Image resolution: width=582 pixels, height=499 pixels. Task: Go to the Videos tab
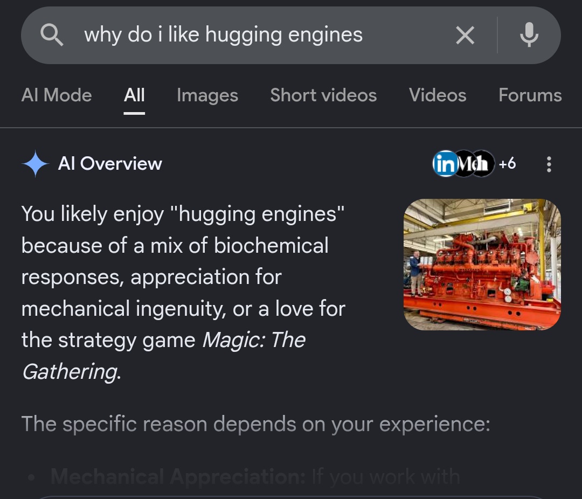point(438,95)
